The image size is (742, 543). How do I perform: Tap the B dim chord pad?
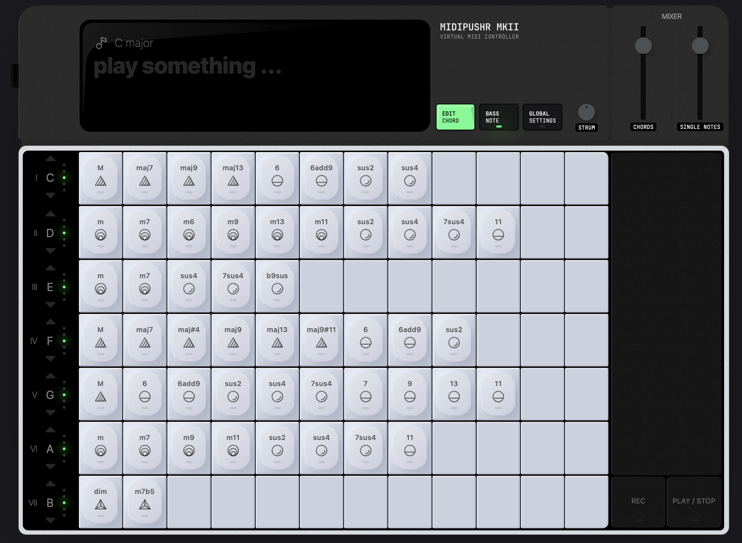click(101, 502)
